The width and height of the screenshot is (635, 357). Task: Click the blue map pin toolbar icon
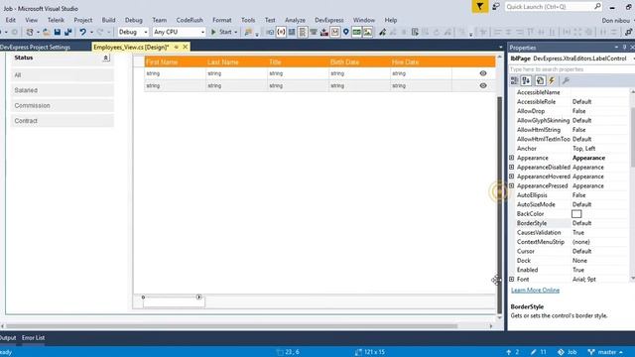coord(346,32)
